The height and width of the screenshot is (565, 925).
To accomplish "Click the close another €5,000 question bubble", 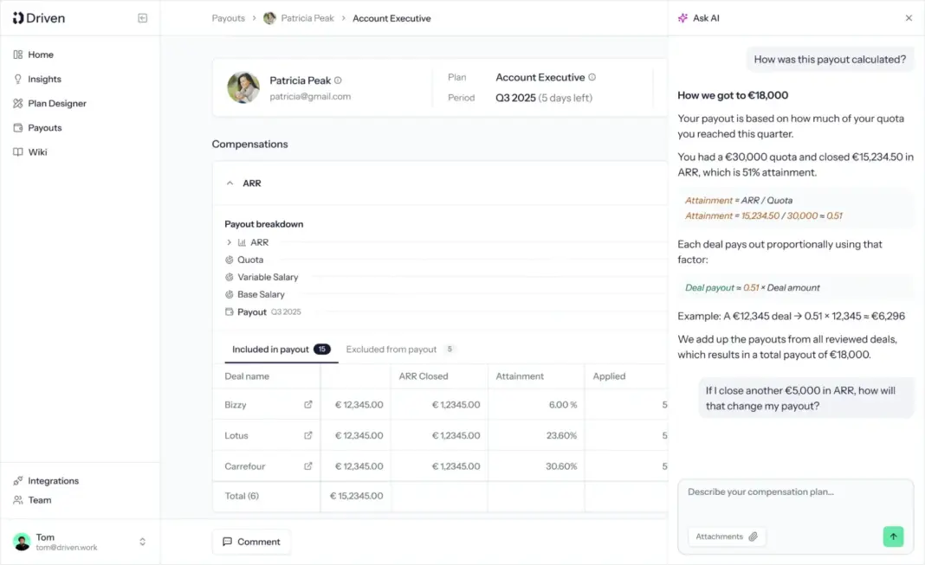I will [806, 398].
